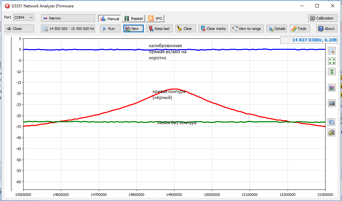Image resolution: width=342 pixels, height=201 pixels.
Task: Click the Keep last button
Action: point(160,29)
